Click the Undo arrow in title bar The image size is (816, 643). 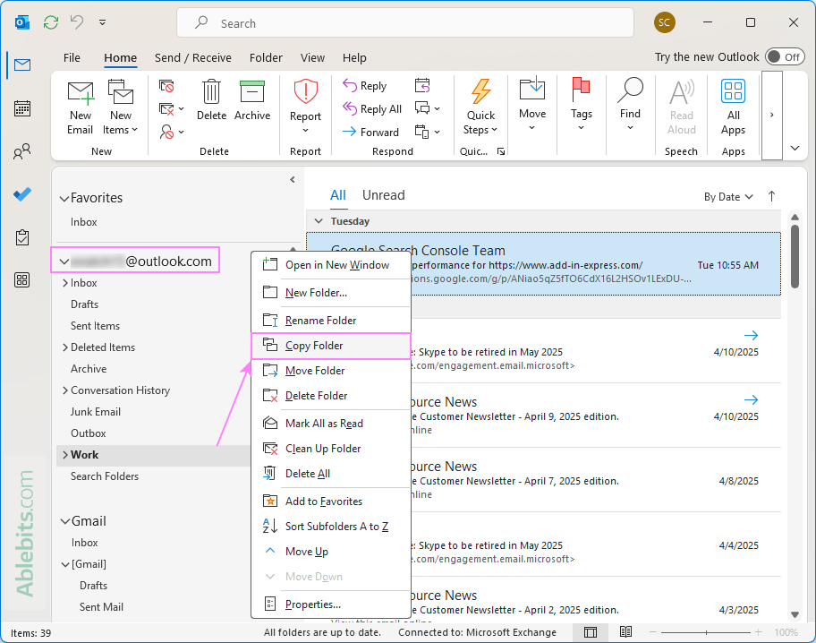coord(77,21)
